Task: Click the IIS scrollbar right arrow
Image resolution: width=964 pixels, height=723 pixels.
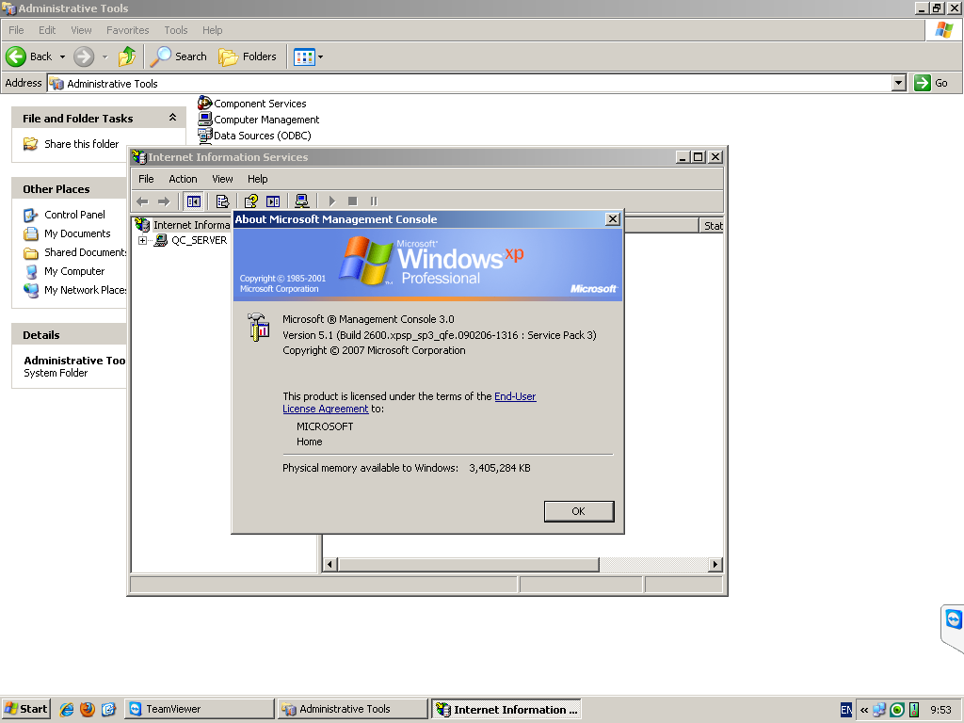Action: click(x=715, y=565)
